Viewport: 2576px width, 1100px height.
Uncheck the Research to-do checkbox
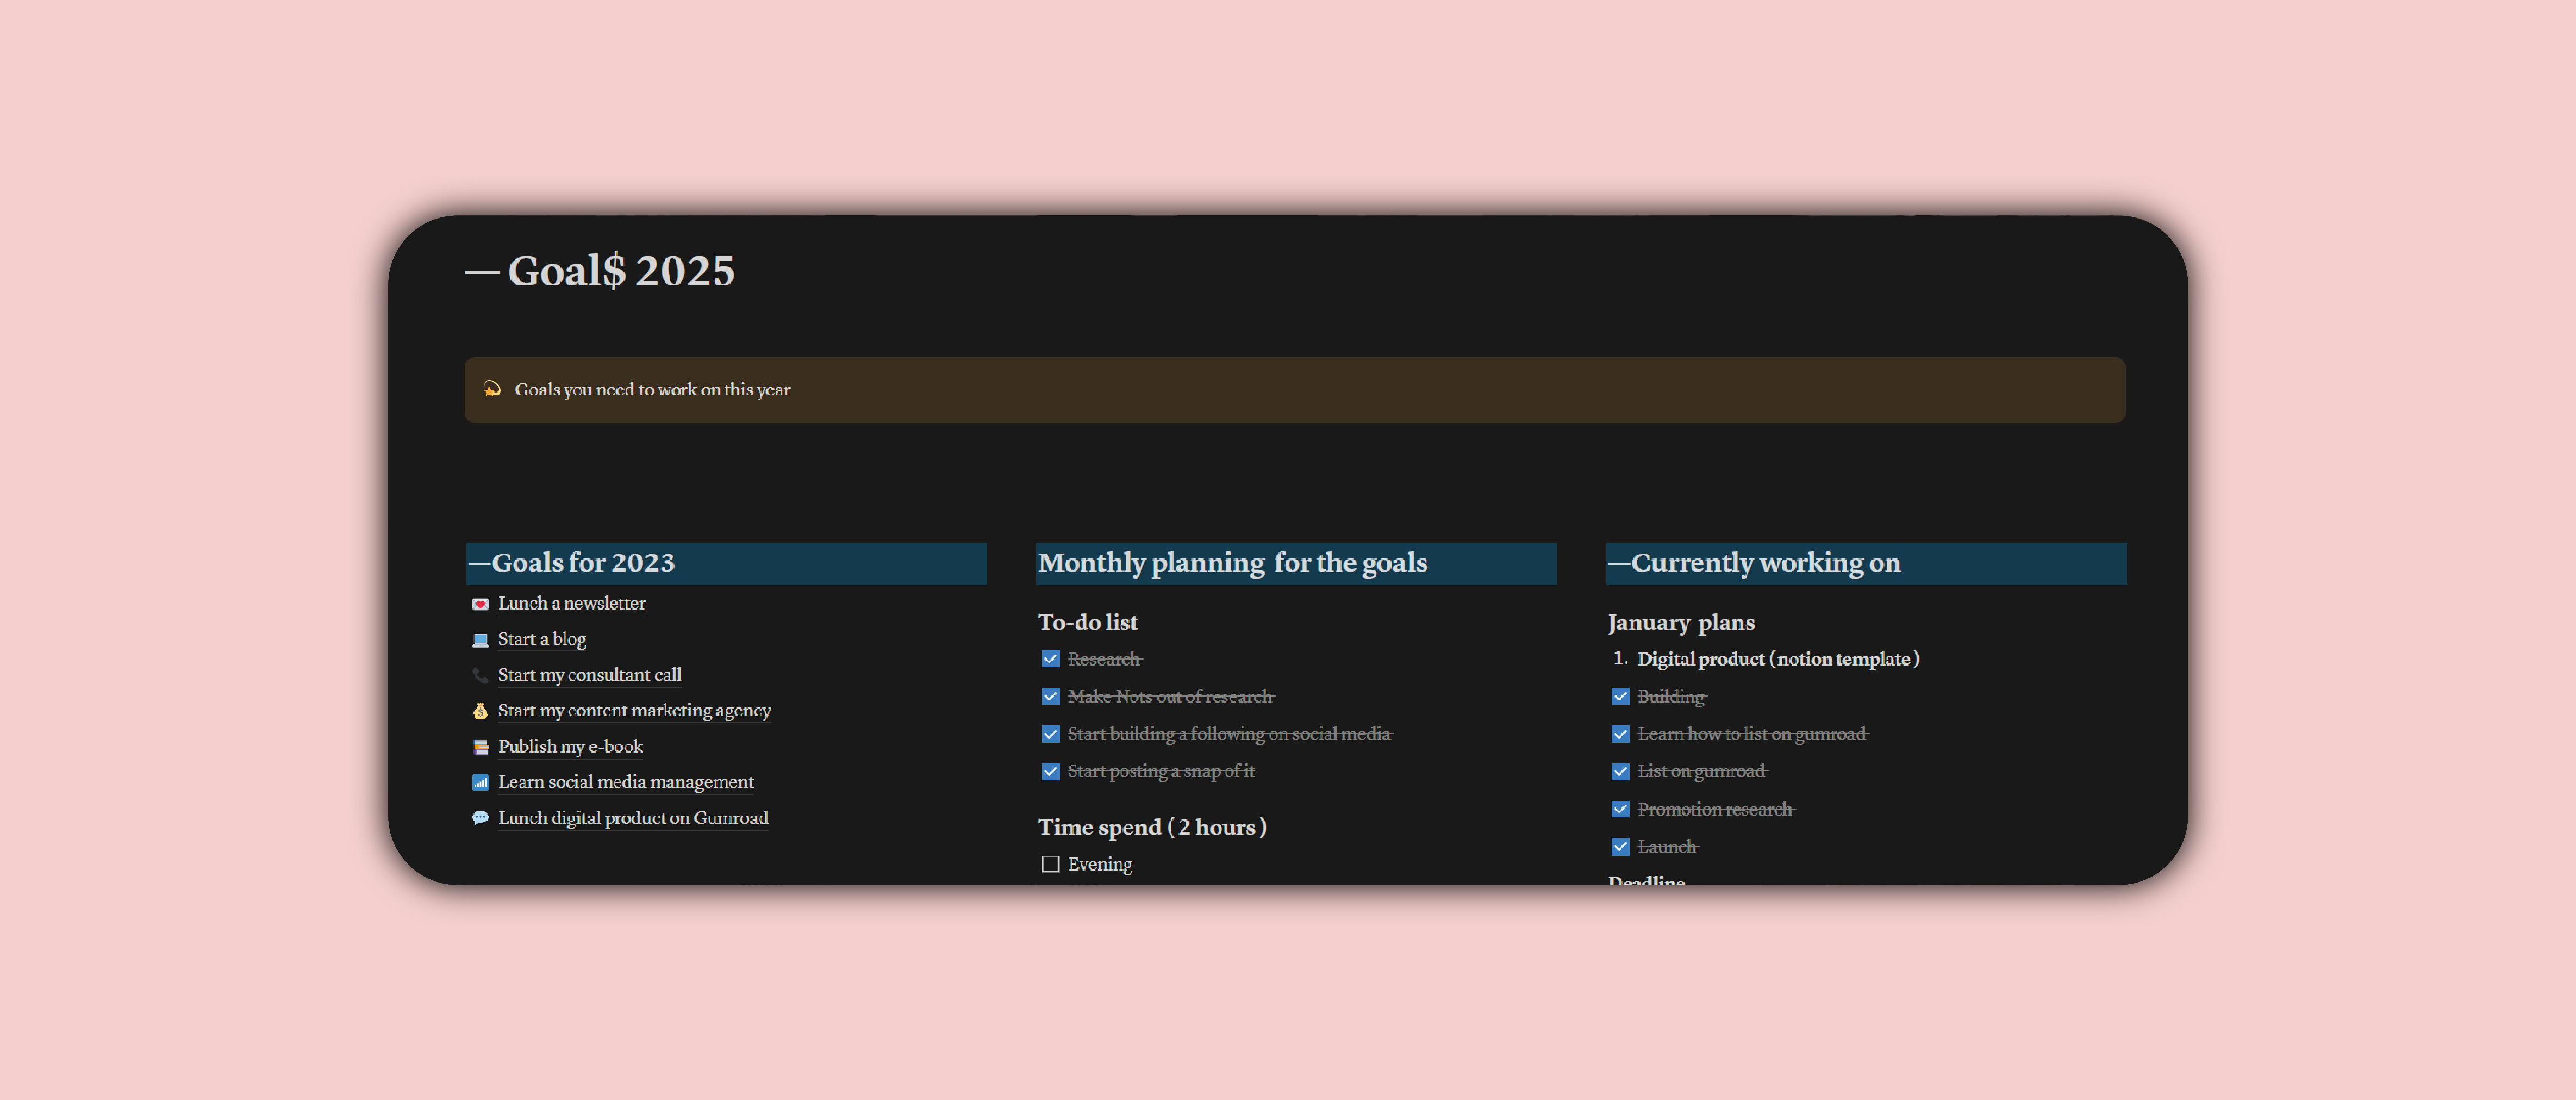coord(1050,659)
